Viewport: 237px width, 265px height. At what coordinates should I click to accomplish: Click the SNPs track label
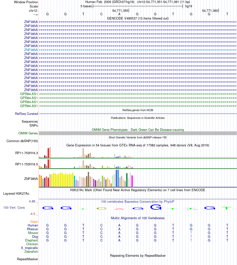33,126
